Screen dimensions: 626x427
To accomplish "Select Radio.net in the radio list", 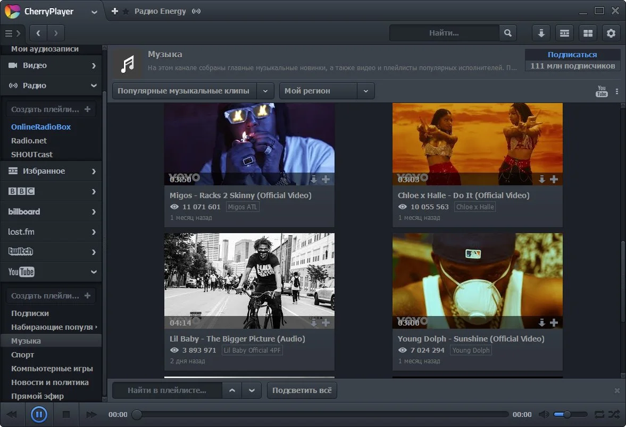I will pyautogui.click(x=29, y=140).
